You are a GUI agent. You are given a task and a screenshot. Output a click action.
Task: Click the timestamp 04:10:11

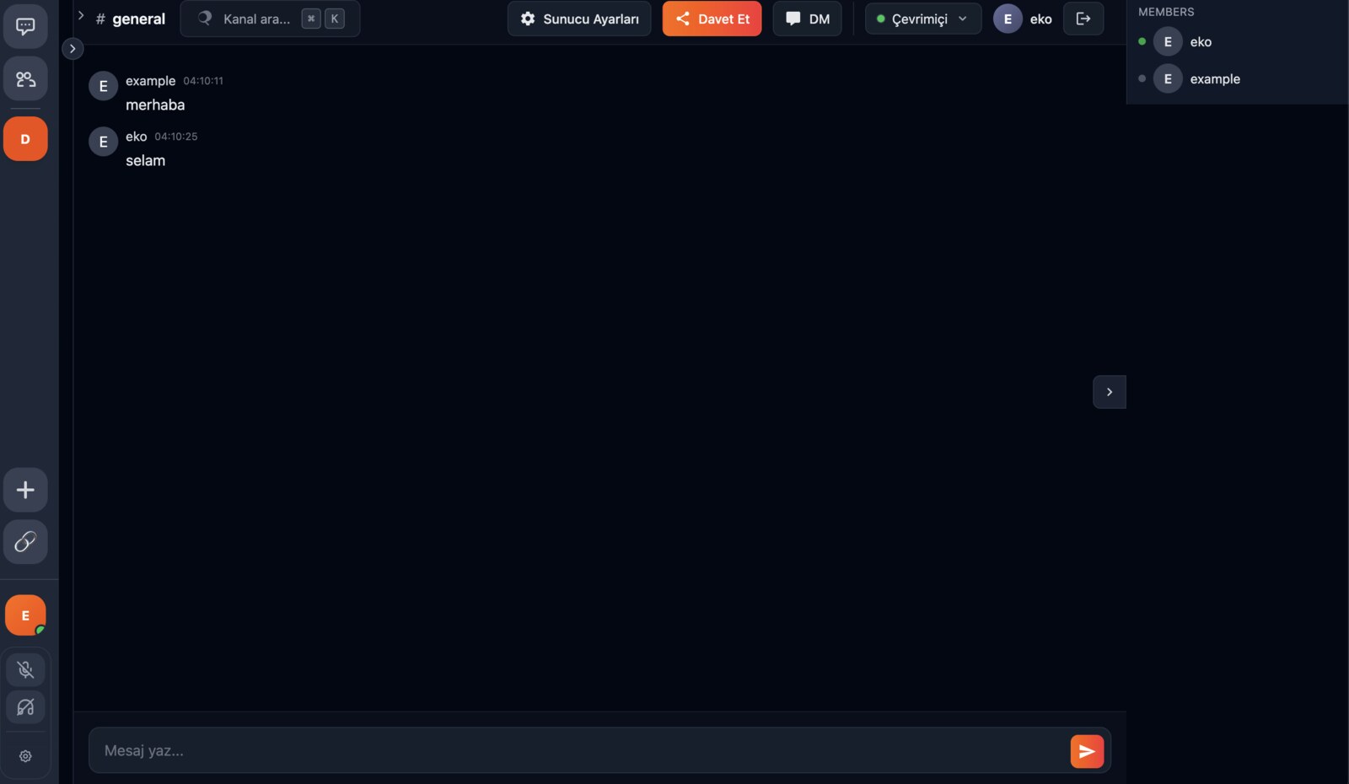coord(203,81)
